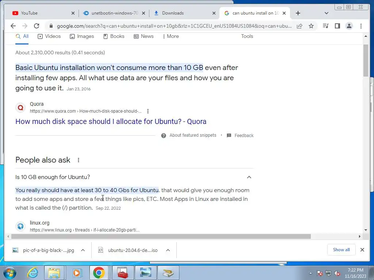Click vertical scrollbar down arrow
This screenshot has width=374, height=280.
point(366,230)
